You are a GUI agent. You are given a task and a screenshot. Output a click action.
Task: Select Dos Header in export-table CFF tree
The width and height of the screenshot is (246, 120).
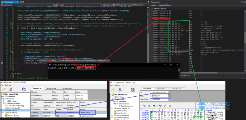coord(10,96)
